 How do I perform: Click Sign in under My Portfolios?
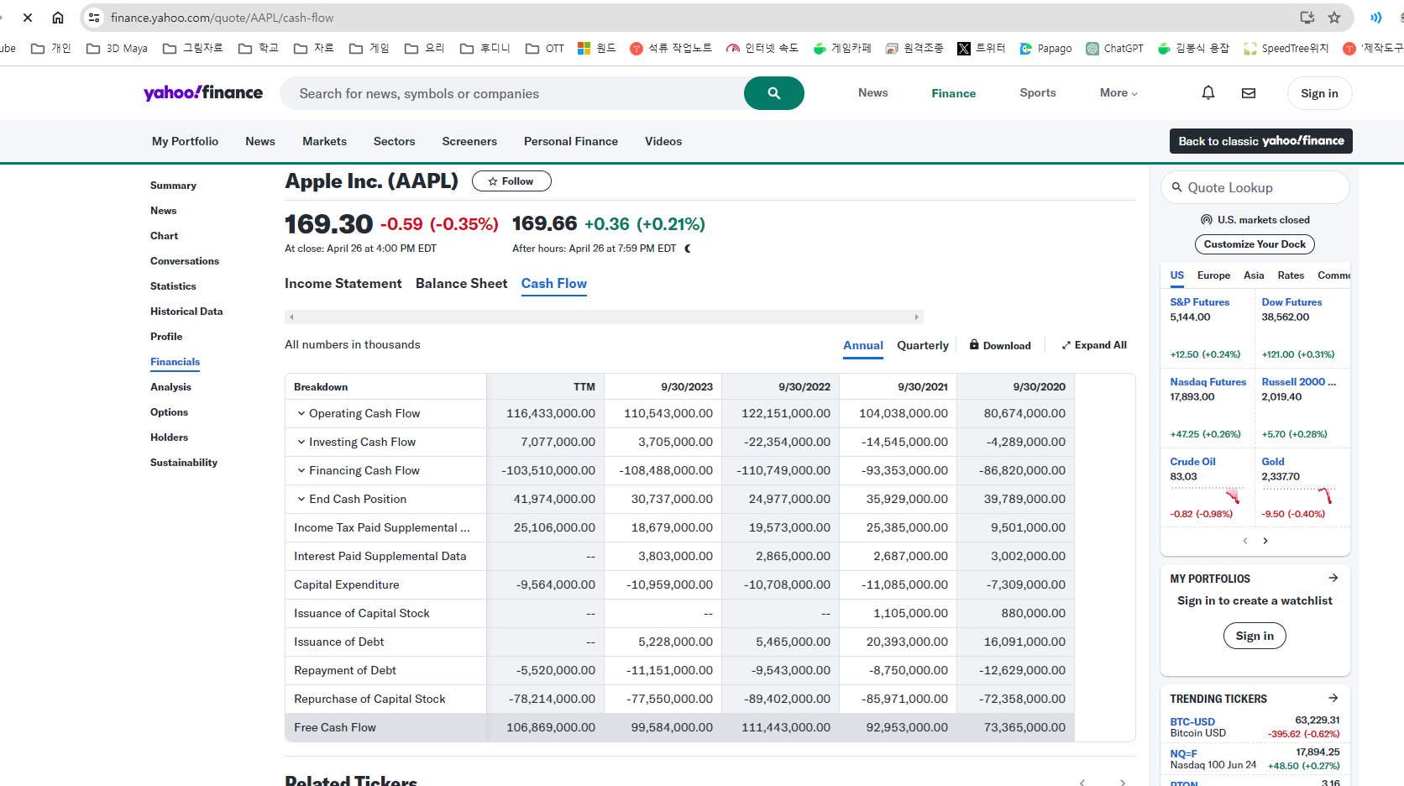[1255, 636]
